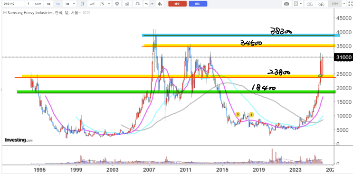Open the layout chooser dropdown arrow
This screenshot has height=174, width=353.
pyautogui.click(x=301, y=4)
